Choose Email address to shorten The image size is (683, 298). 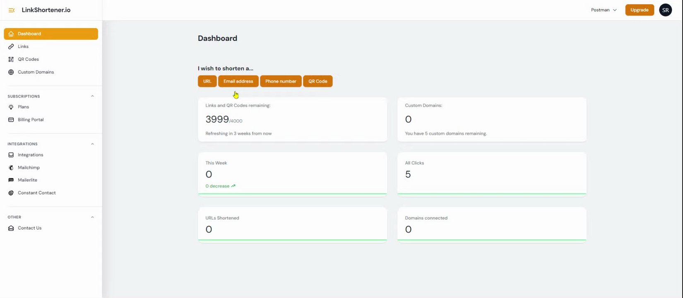(238, 82)
